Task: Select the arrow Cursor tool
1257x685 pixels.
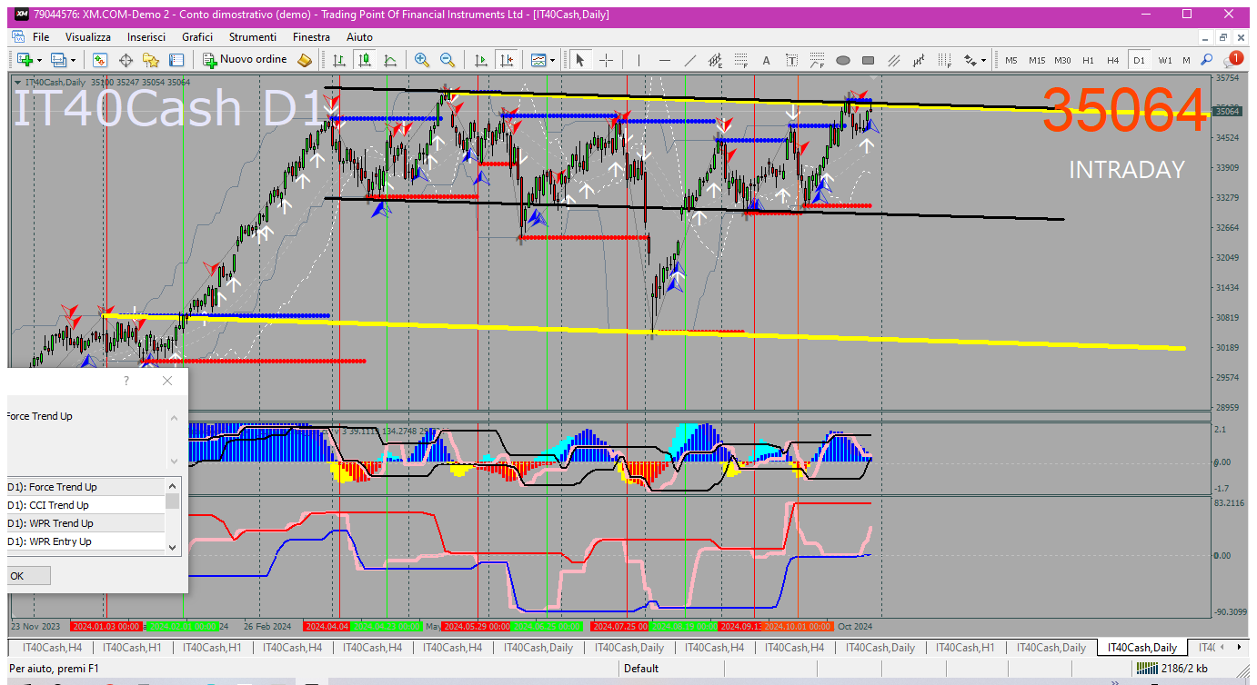Action: click(579, 60)
